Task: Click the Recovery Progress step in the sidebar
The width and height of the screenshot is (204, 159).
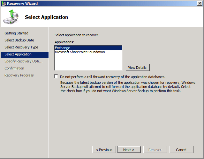Action: 19,75
